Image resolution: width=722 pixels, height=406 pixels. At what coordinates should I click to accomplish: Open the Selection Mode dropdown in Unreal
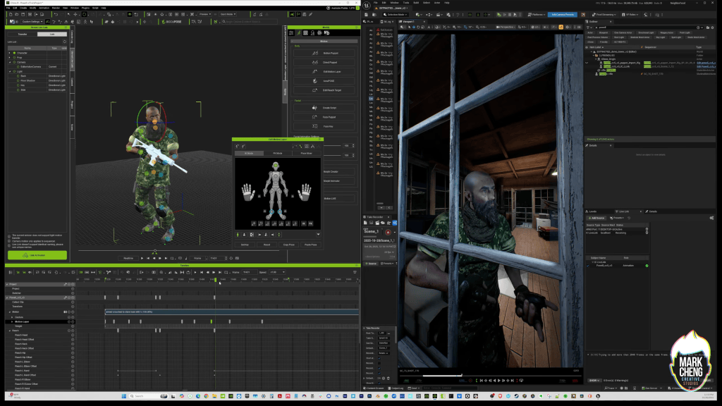pos(396,15)
